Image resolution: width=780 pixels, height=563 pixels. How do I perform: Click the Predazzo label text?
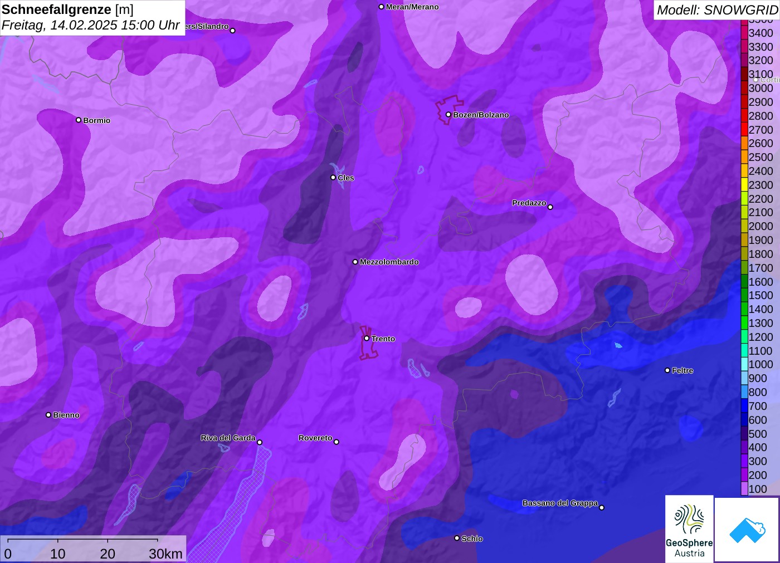click(x=529, y=203)
